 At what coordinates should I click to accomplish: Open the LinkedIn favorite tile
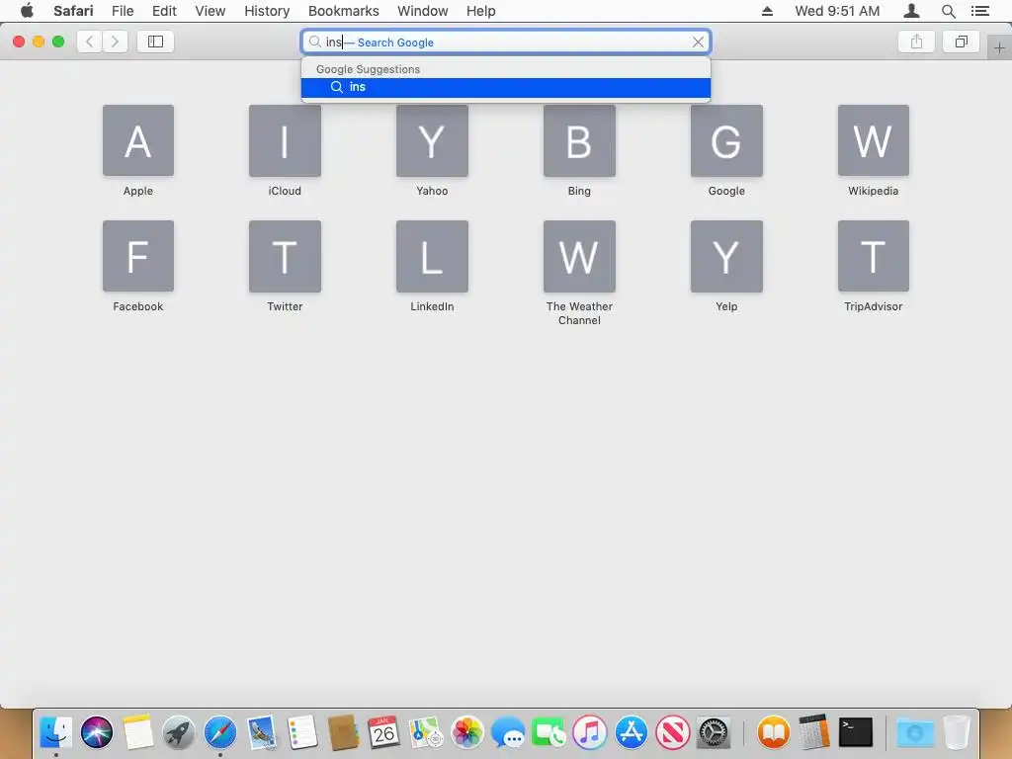(x=432, y=256)
